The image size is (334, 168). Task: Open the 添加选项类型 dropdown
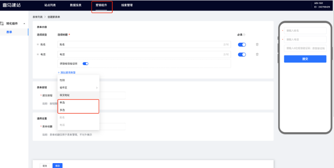[67, 72]
